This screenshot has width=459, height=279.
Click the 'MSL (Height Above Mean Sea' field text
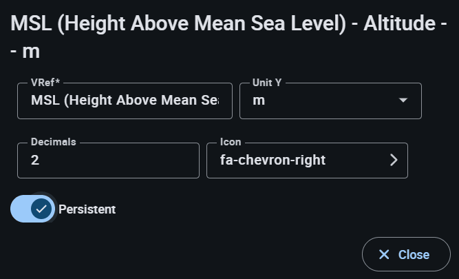point(125,101)
